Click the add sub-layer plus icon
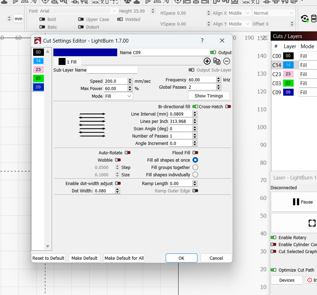 (x=207, y=61)
